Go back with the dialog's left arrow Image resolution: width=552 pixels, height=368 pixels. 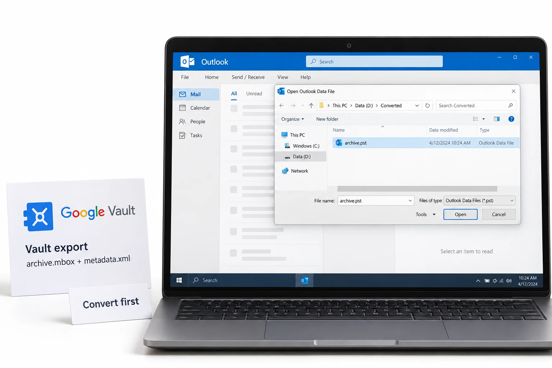pyautogui.click(x=282, y=105)
